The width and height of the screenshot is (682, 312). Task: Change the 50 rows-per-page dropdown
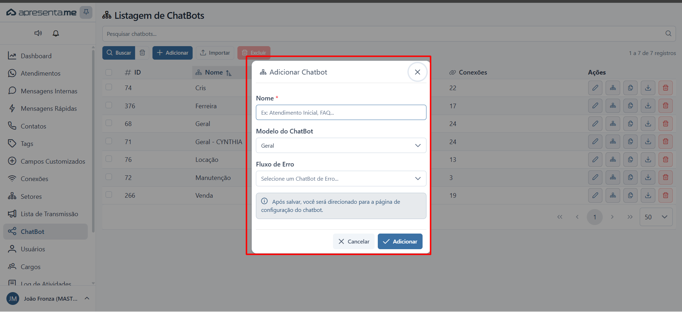656,217
